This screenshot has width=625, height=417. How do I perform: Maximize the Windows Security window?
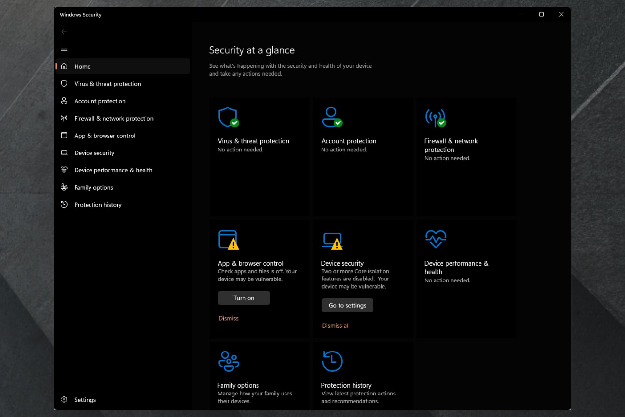pyautogui.click(x=542, y=14)
